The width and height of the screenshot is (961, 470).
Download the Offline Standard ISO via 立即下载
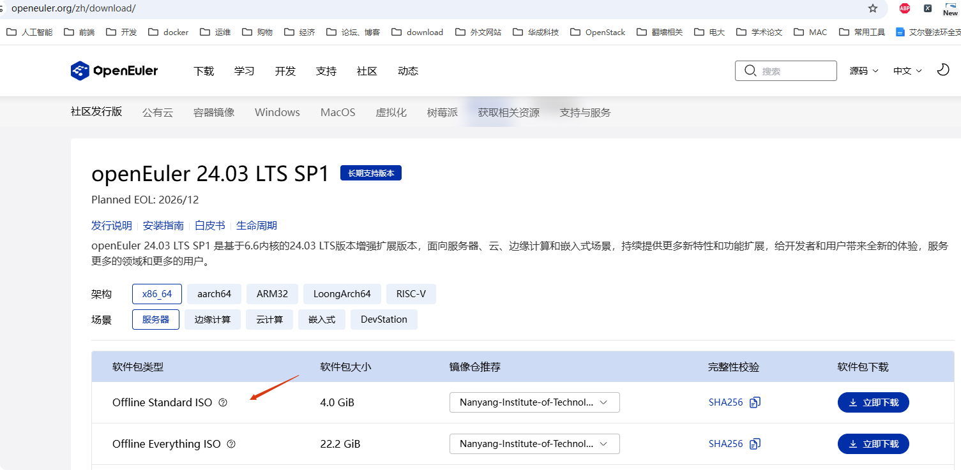tap(873, 402)
